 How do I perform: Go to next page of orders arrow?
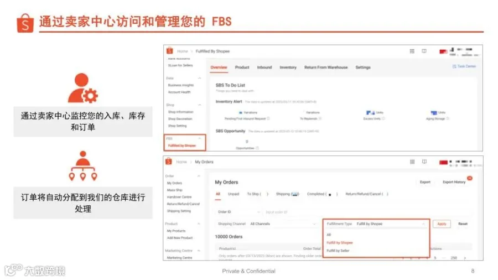pos(465,258)
